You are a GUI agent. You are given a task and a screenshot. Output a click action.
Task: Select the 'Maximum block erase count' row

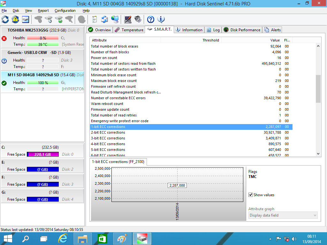coord(191,81)
